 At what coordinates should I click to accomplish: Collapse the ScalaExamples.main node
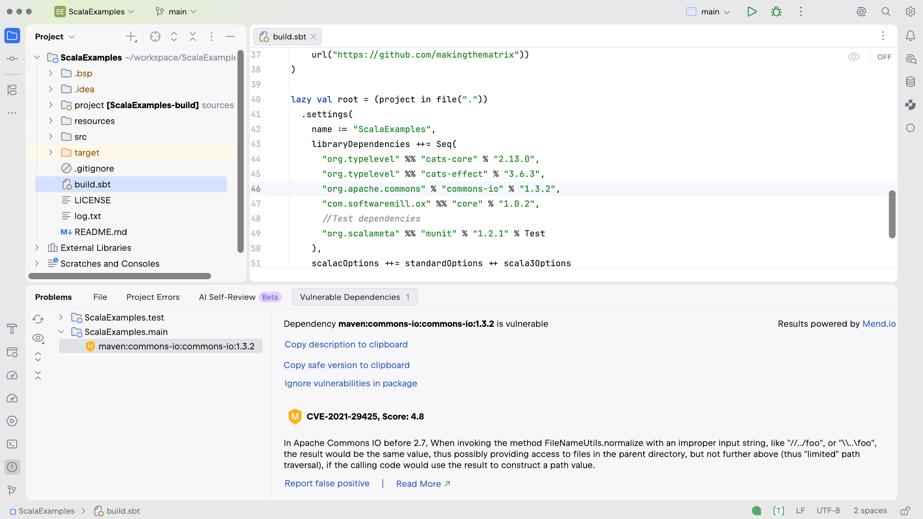point(61,332)
